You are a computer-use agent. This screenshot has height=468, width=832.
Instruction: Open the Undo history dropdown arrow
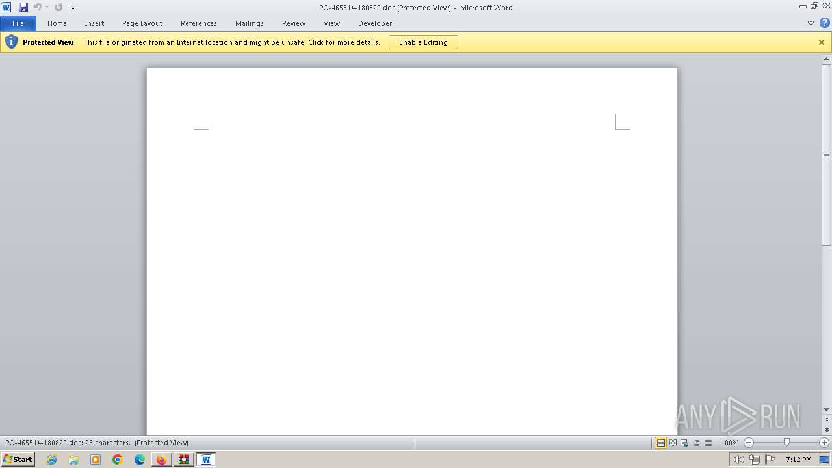coord(47,7)
